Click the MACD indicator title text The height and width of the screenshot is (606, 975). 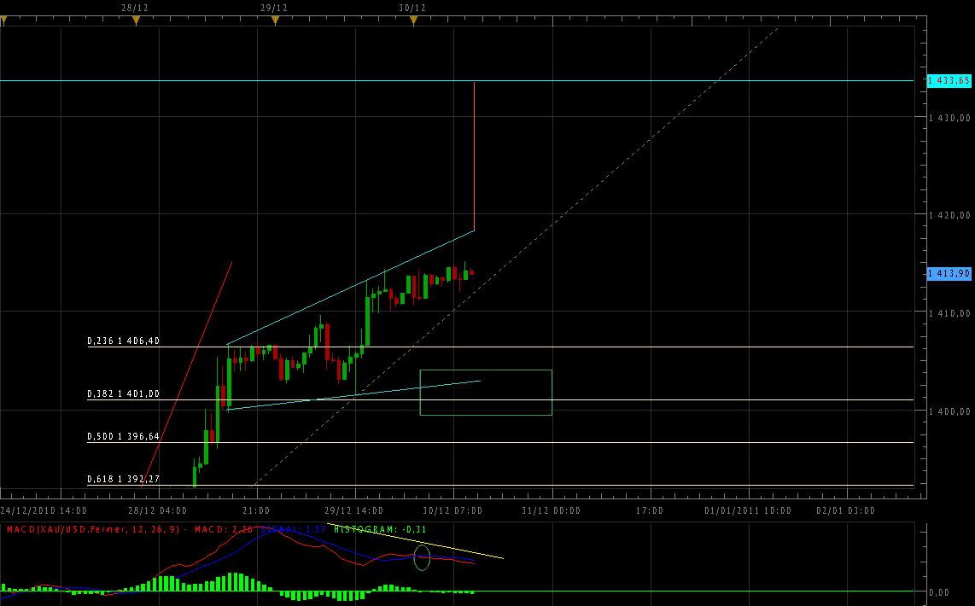(x=94, y=530)
